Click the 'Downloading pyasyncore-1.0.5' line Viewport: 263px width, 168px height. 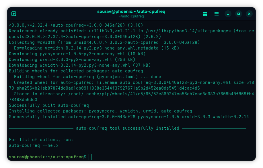tap(77, 54)
